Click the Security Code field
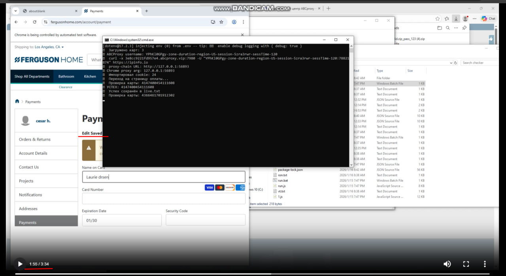Screen dimensions: 506x276 coord(206,220)
